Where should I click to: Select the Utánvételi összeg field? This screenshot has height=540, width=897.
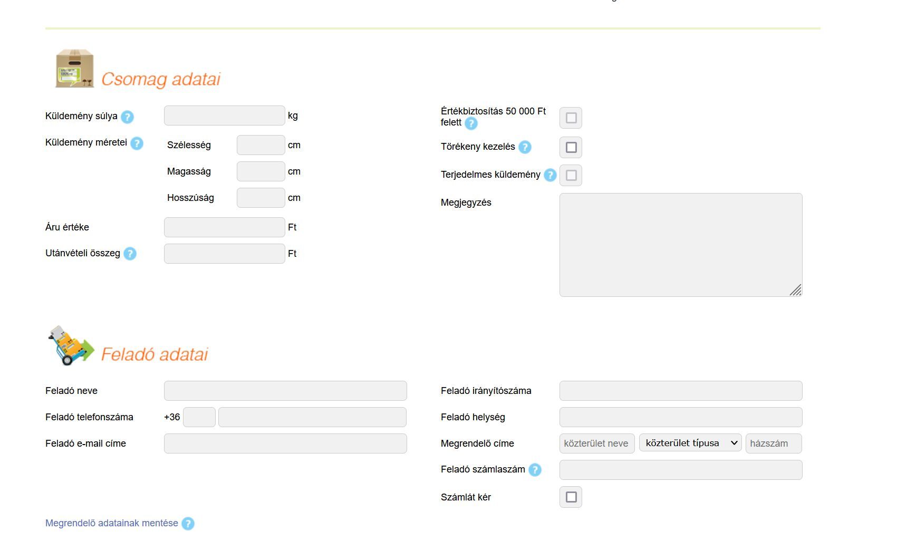(225, 254)
